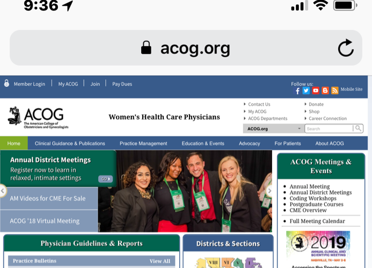Show previous slide with left arrow
This screenshot has width=372, height=268.
(x=3, y=191)
